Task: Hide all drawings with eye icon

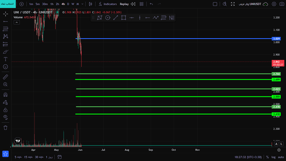Action: click(x=6, y=117)
